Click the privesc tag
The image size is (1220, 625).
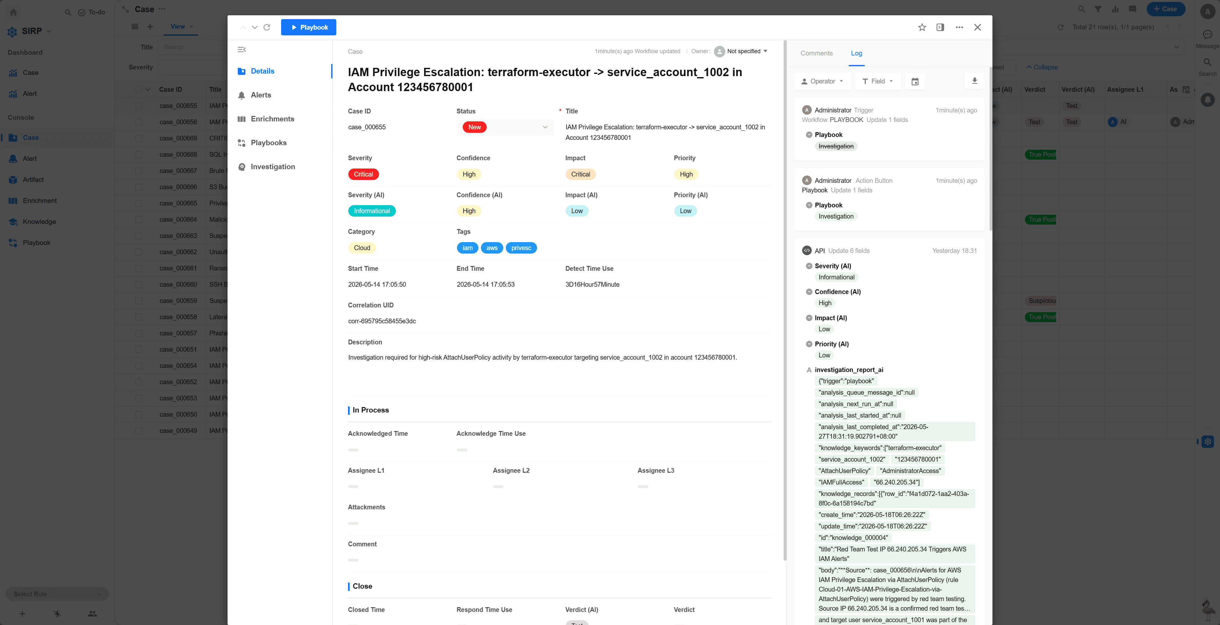(x=521, y=248)
